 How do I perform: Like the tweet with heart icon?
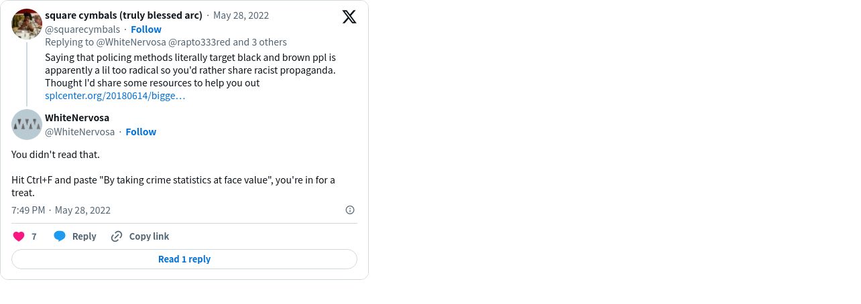(x=19, y=236)
